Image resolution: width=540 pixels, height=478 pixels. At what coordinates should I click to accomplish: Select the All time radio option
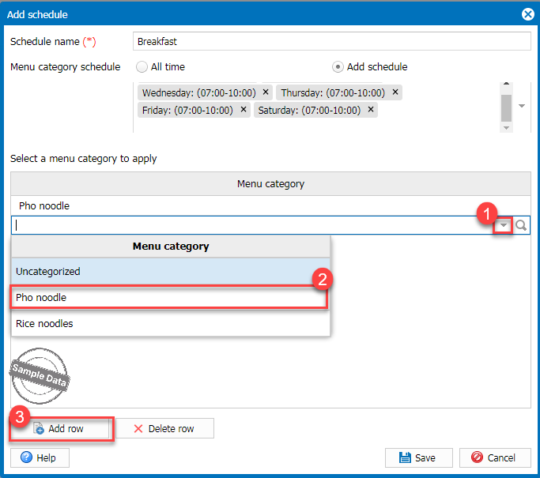click(x=142, y=67)
